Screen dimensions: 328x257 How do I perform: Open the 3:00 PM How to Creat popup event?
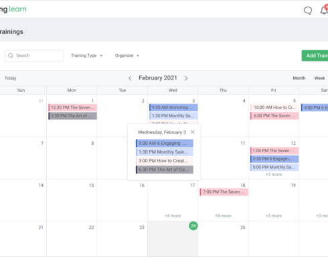(x=165, y=161)
